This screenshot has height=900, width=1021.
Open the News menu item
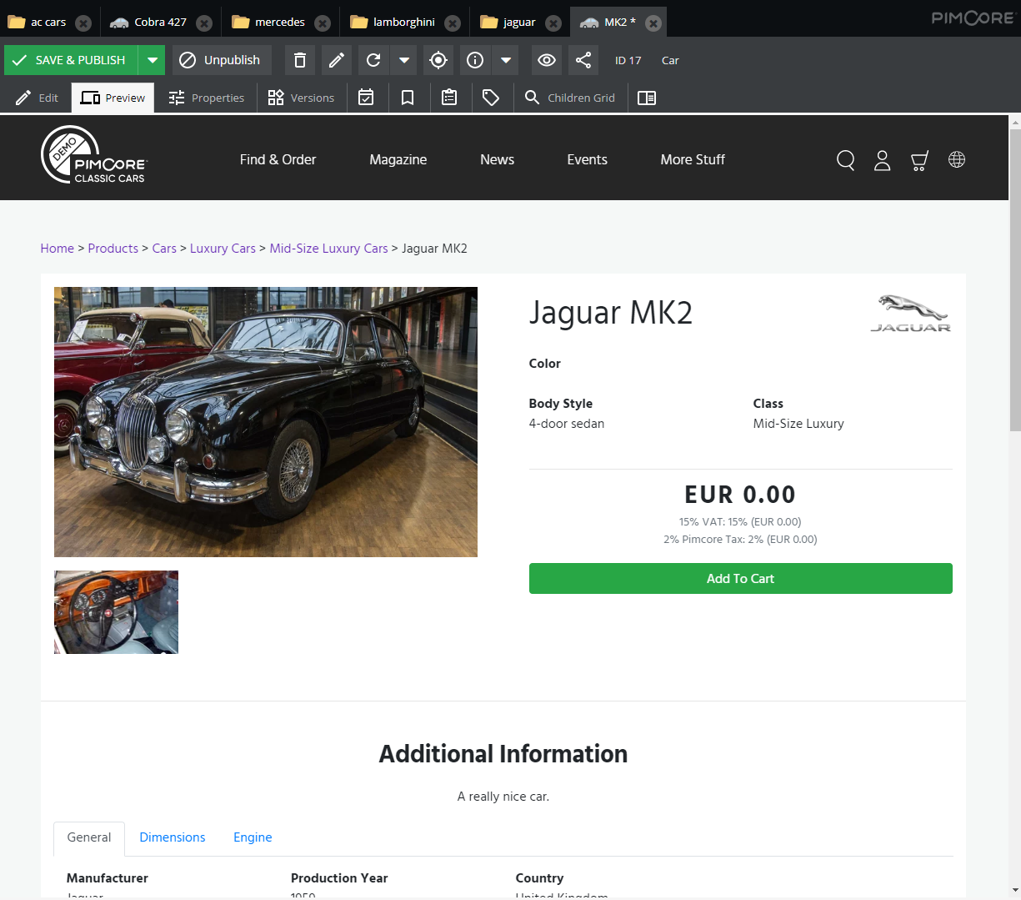(498, 159)
